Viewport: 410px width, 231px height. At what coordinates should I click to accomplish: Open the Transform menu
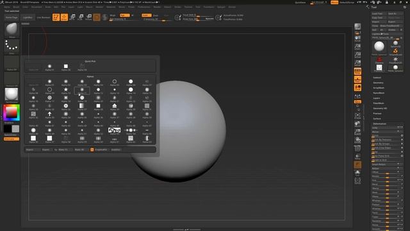click(x=209, y=7)
